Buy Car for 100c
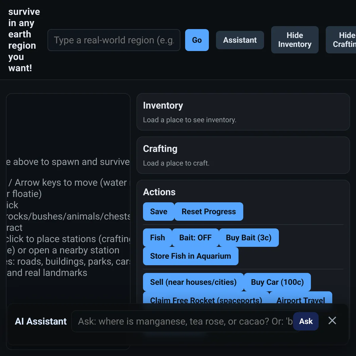 tap(277, 282)
